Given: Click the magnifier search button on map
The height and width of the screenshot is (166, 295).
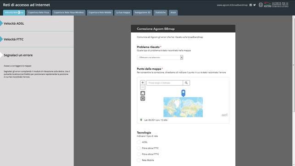Looking at the screenshot, I should click(x=186, y=83).
